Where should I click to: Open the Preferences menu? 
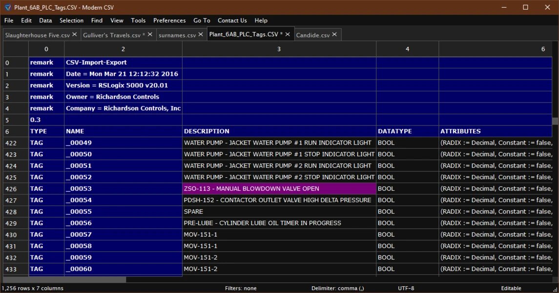(169, 21)
